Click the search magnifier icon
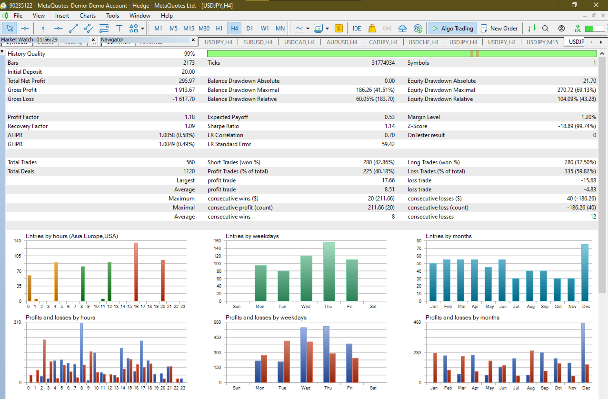The image size is (608, 399). pos(545,28)
